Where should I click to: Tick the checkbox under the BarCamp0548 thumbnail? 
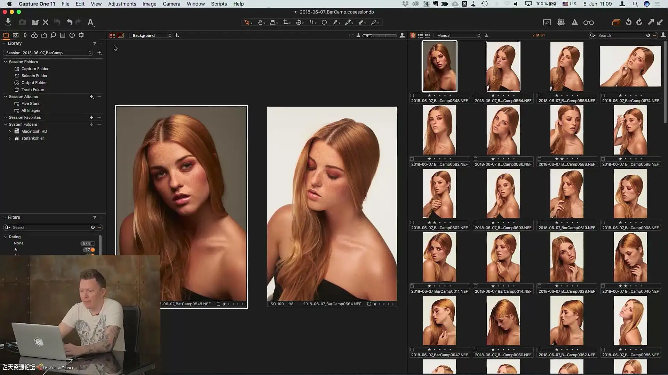pos(412,95)
